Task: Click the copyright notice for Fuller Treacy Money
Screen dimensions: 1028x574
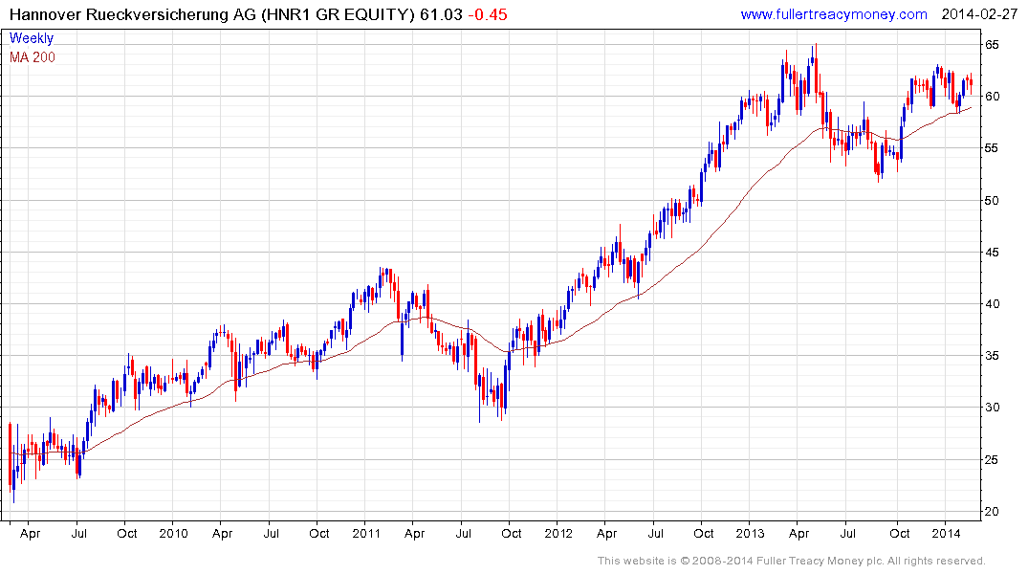Action: [792, 561]
